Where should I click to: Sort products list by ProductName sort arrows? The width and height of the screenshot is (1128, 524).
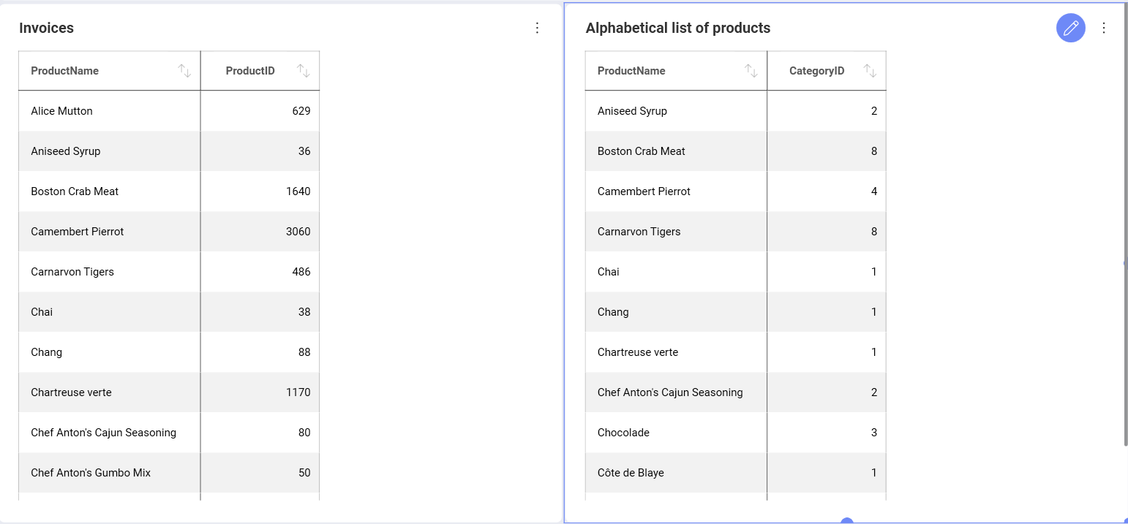pos(751,71)
